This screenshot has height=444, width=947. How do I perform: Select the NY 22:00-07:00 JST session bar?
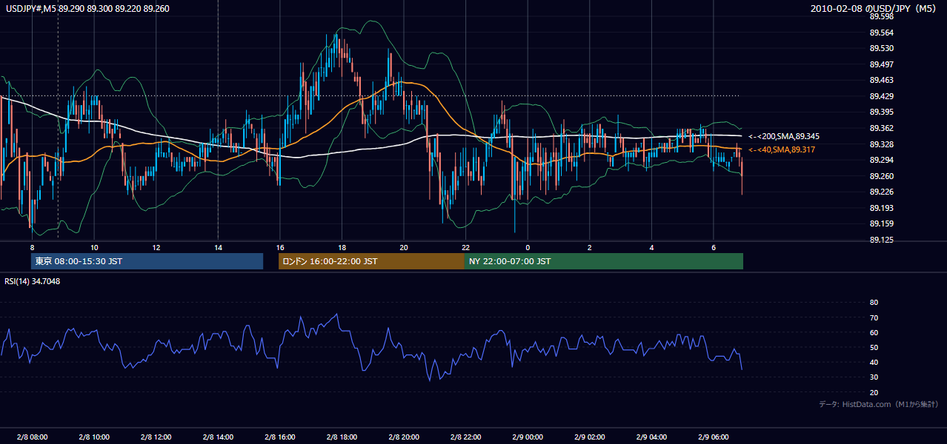point(604,261)
